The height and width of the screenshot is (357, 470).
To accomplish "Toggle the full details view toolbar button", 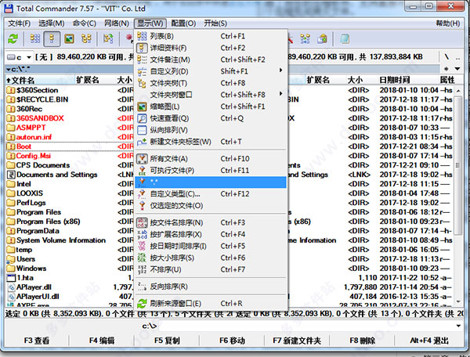I will [52, 38].
